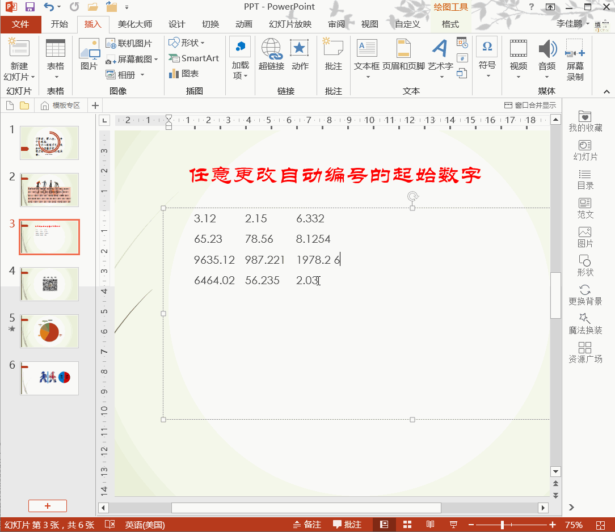Viewport: 615px width, 532px height.
Task: Save the presentation via quick access toolbar
Action: (x=30, y=7)
